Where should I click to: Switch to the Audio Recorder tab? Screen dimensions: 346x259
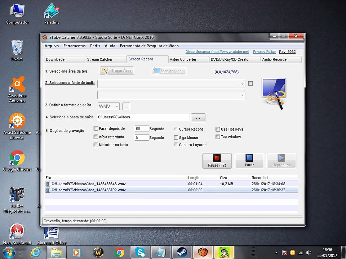(x=281, y=59)
